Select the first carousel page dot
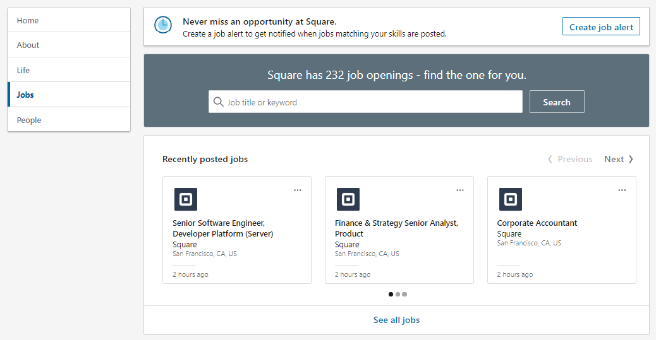The height and width of the screenshot is (340, 656). [x=391, y=294]
